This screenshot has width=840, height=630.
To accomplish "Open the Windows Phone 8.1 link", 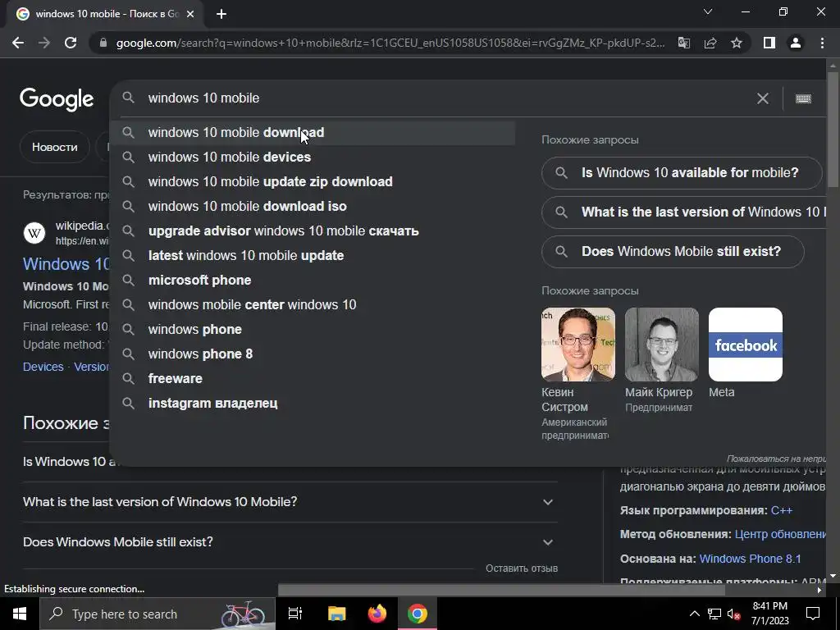I will coord(750,559).
